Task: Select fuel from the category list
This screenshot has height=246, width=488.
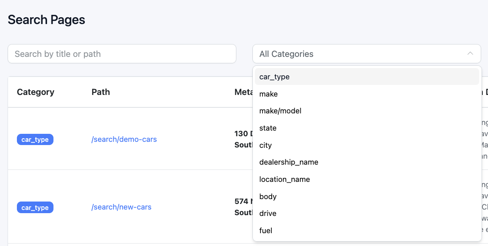Action: click(266, 231)
